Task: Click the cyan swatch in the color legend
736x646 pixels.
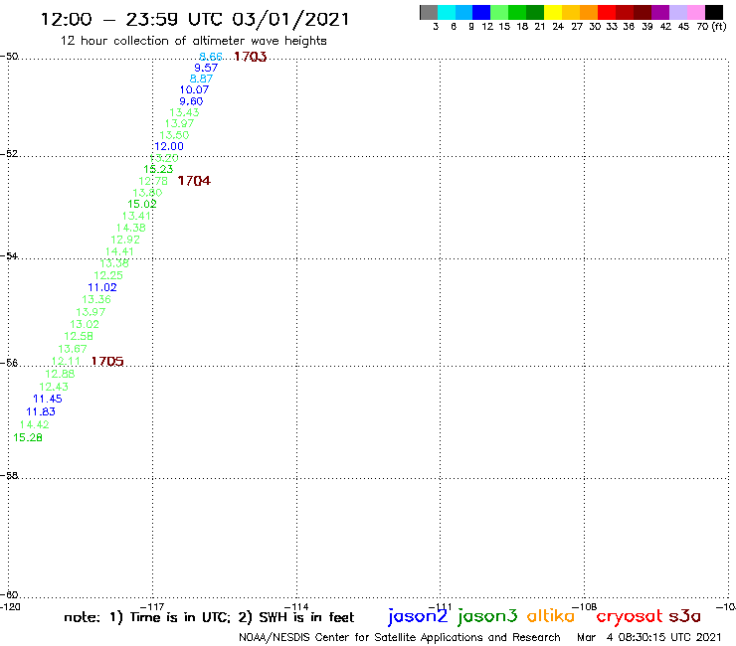Action: point(447,12)
